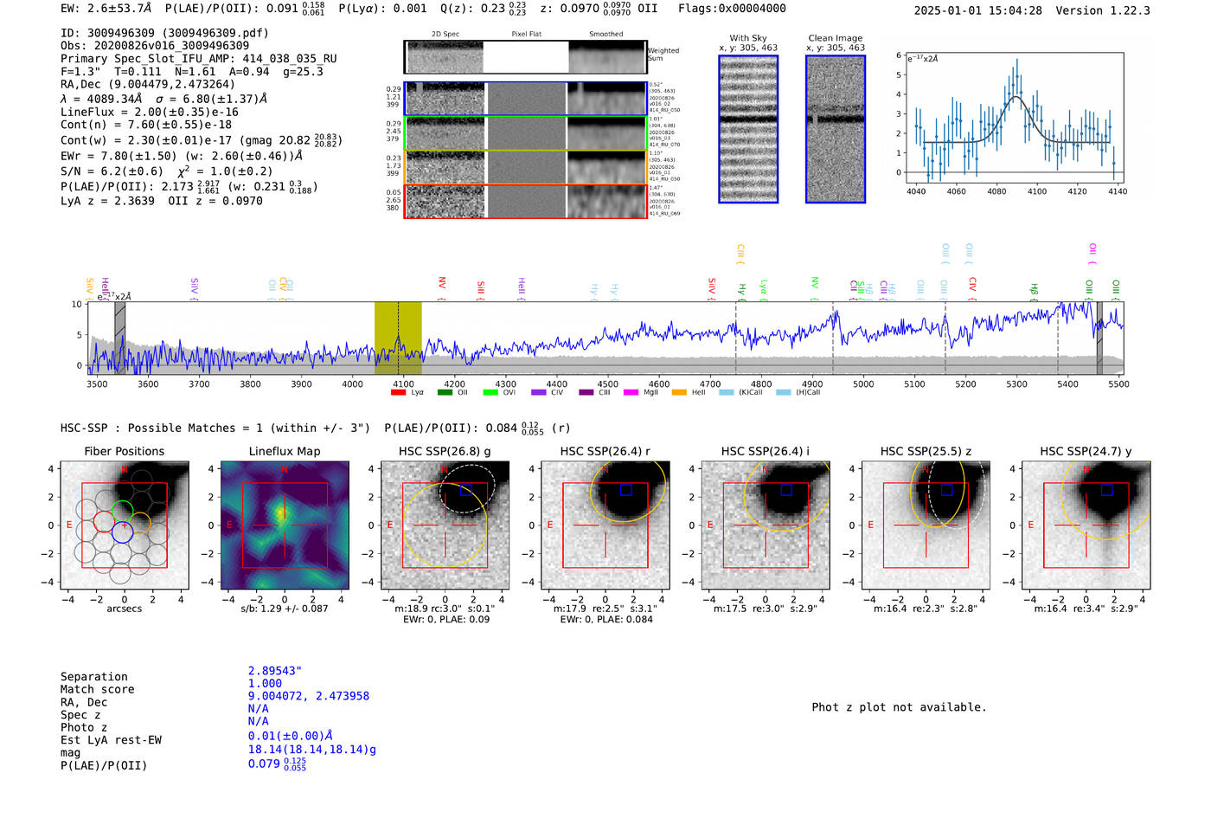Viewport: 1211px width, 825px height.
Task: Select the purple CIV legend swatch
Action: pos(538,392)
